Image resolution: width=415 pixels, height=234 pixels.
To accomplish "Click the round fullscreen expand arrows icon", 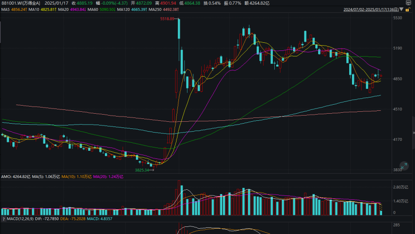I will pos(404,166).
